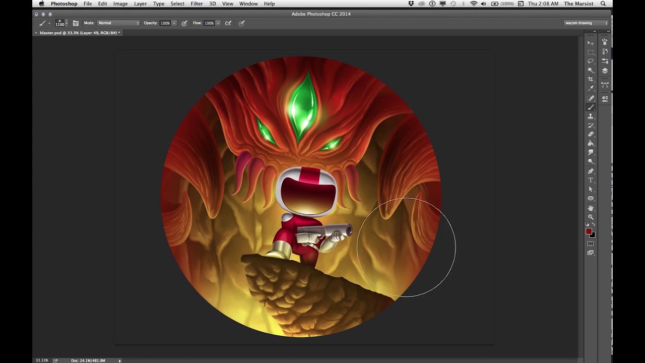The width and height of the screenshot is (645, 363).
Task: Click the background black color swatch
Action: tap(593, 235)
